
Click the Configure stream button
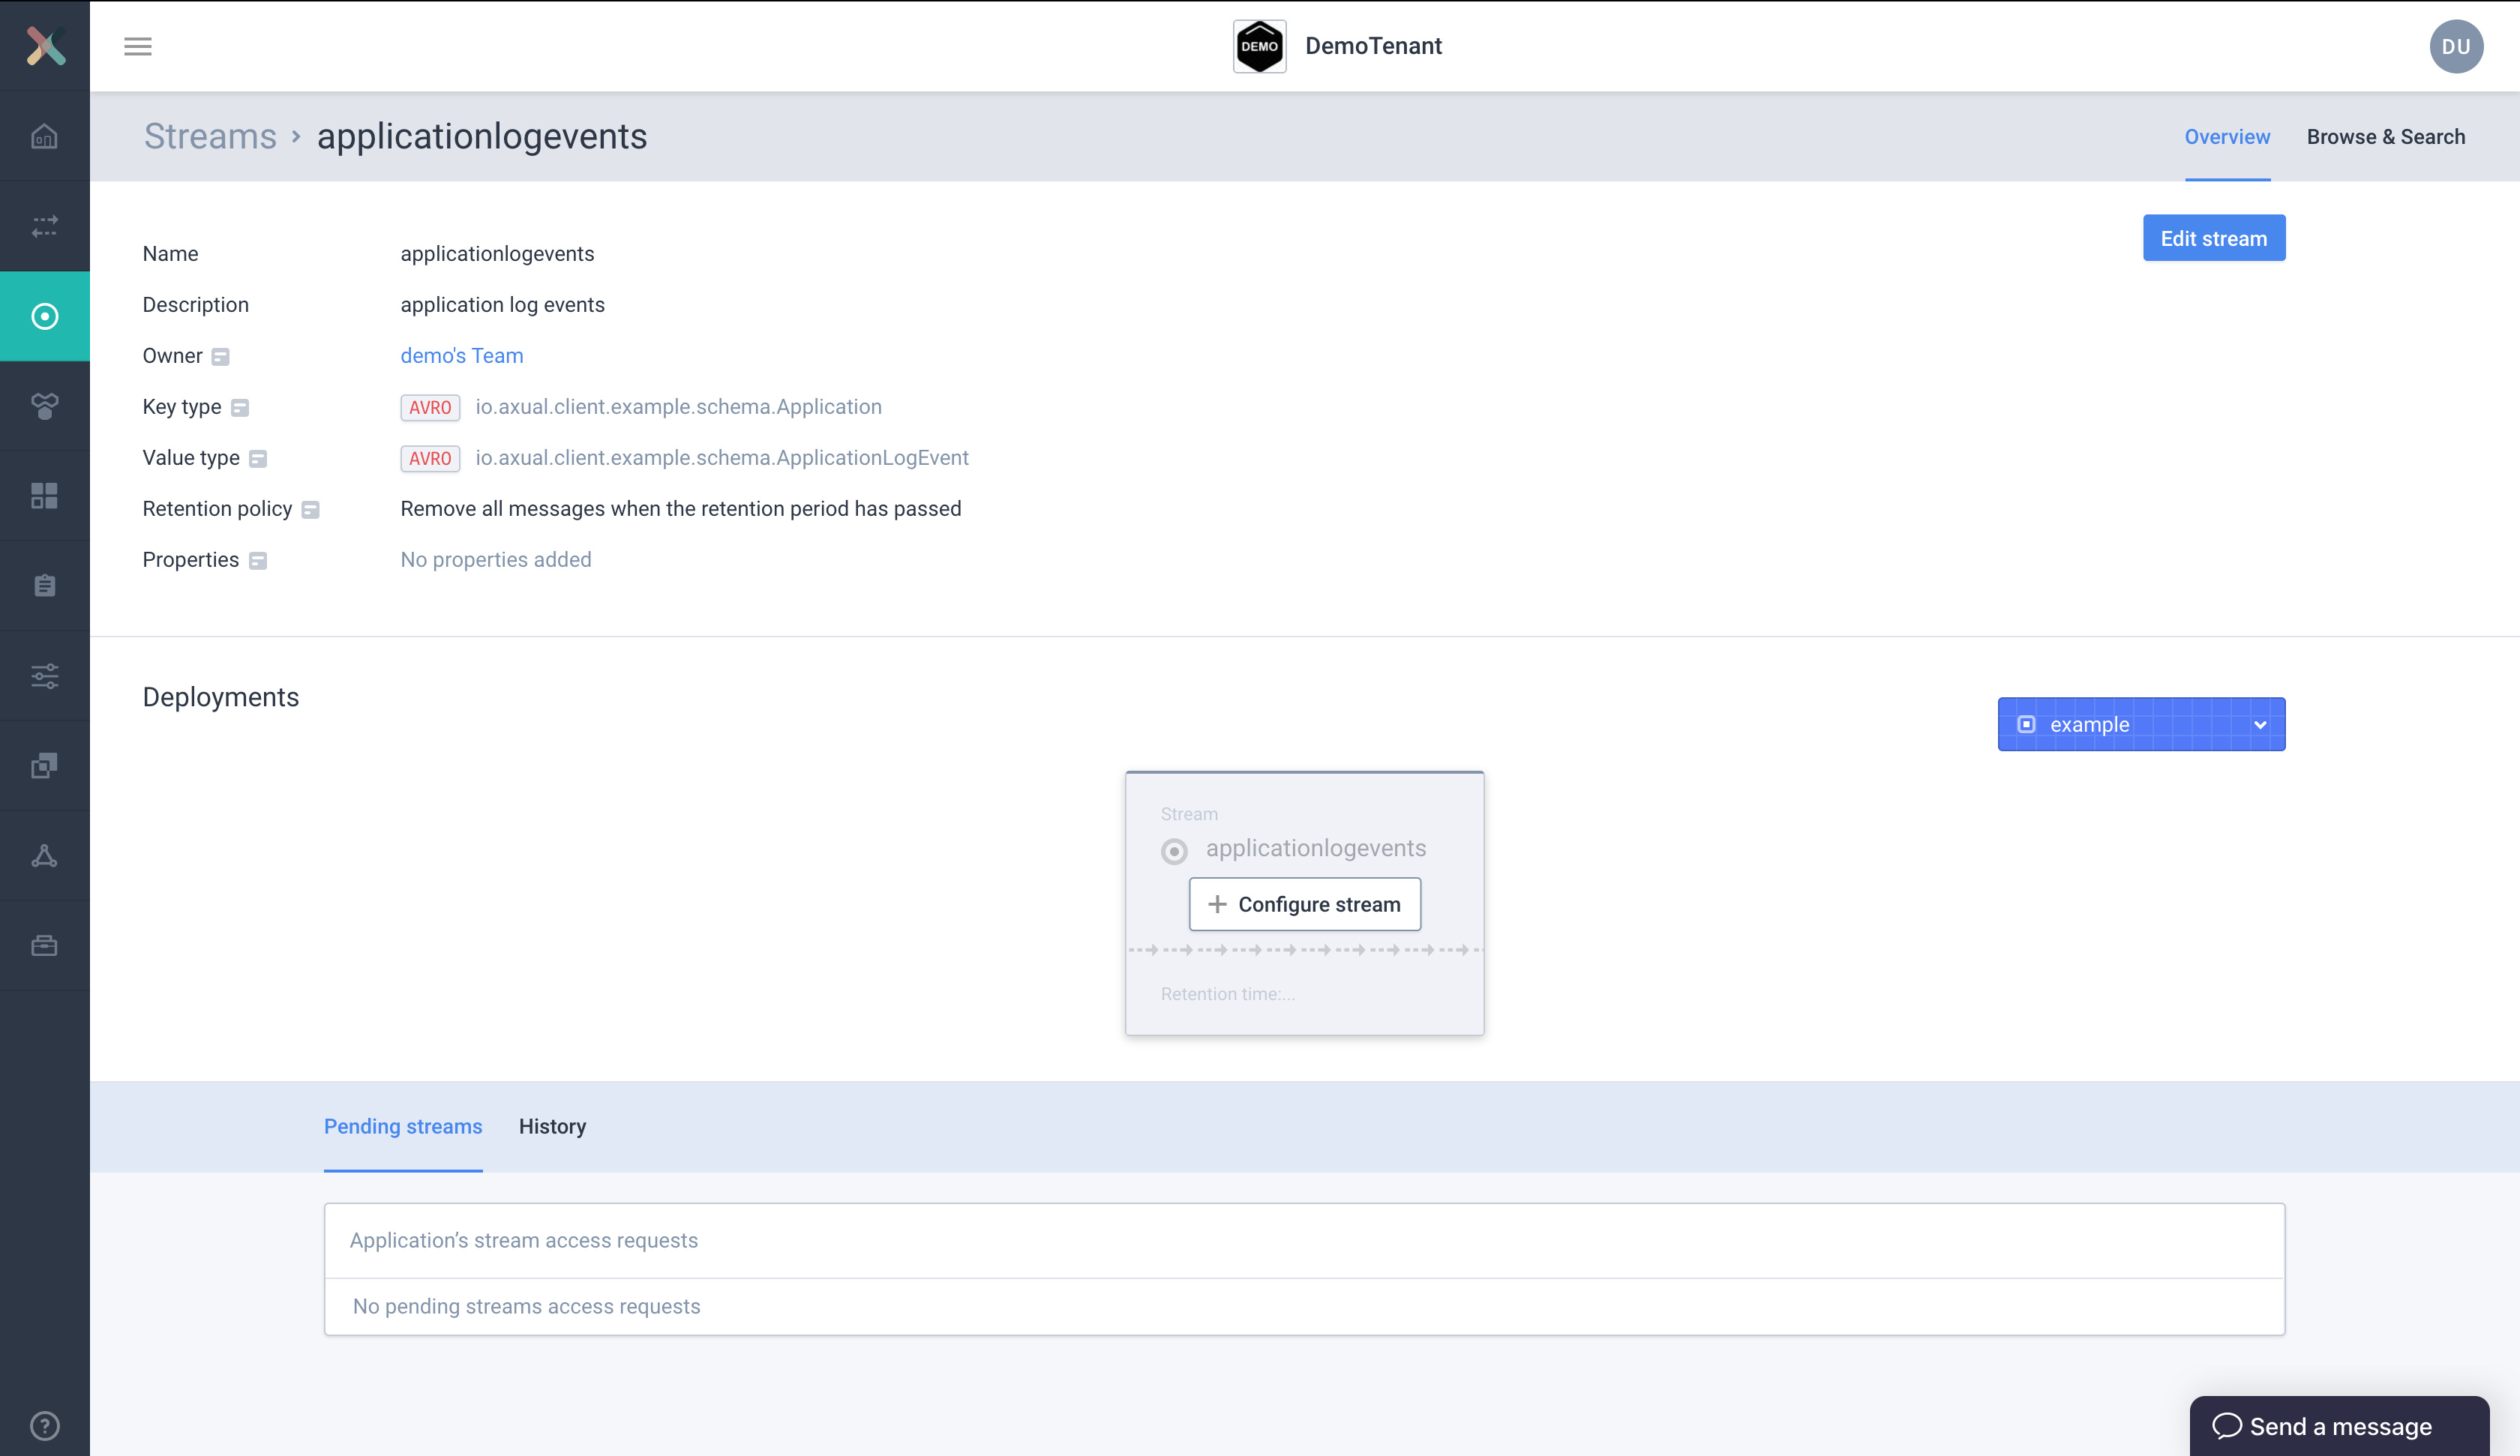click(1305, 904)
